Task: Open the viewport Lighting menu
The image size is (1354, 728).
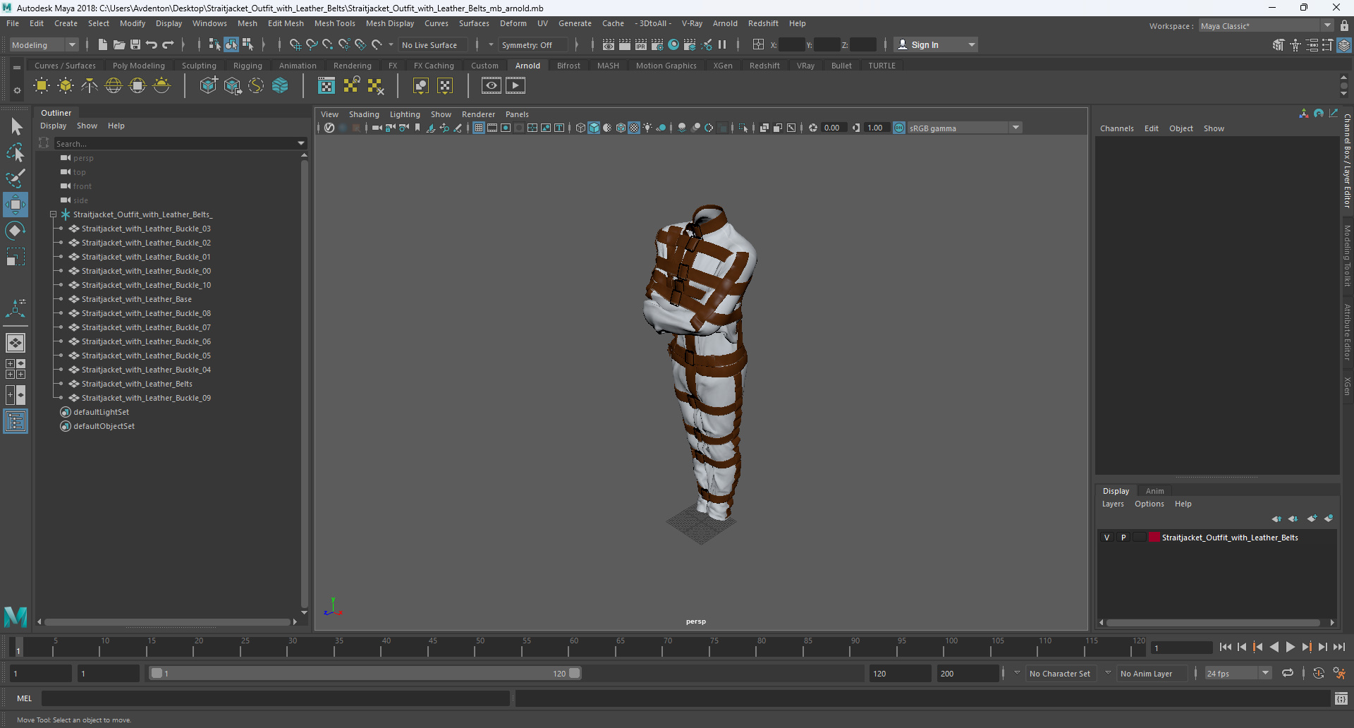Action: 405,114
